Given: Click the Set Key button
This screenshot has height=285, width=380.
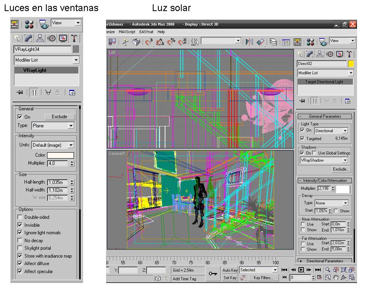Looking at the screenshot, I should 230,278.
